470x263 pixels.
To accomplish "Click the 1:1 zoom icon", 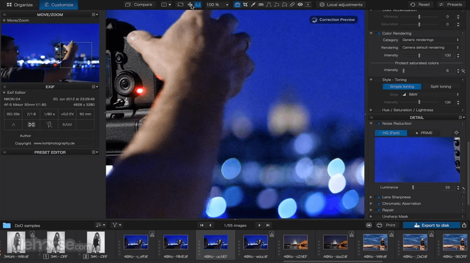I will point(198,5).
